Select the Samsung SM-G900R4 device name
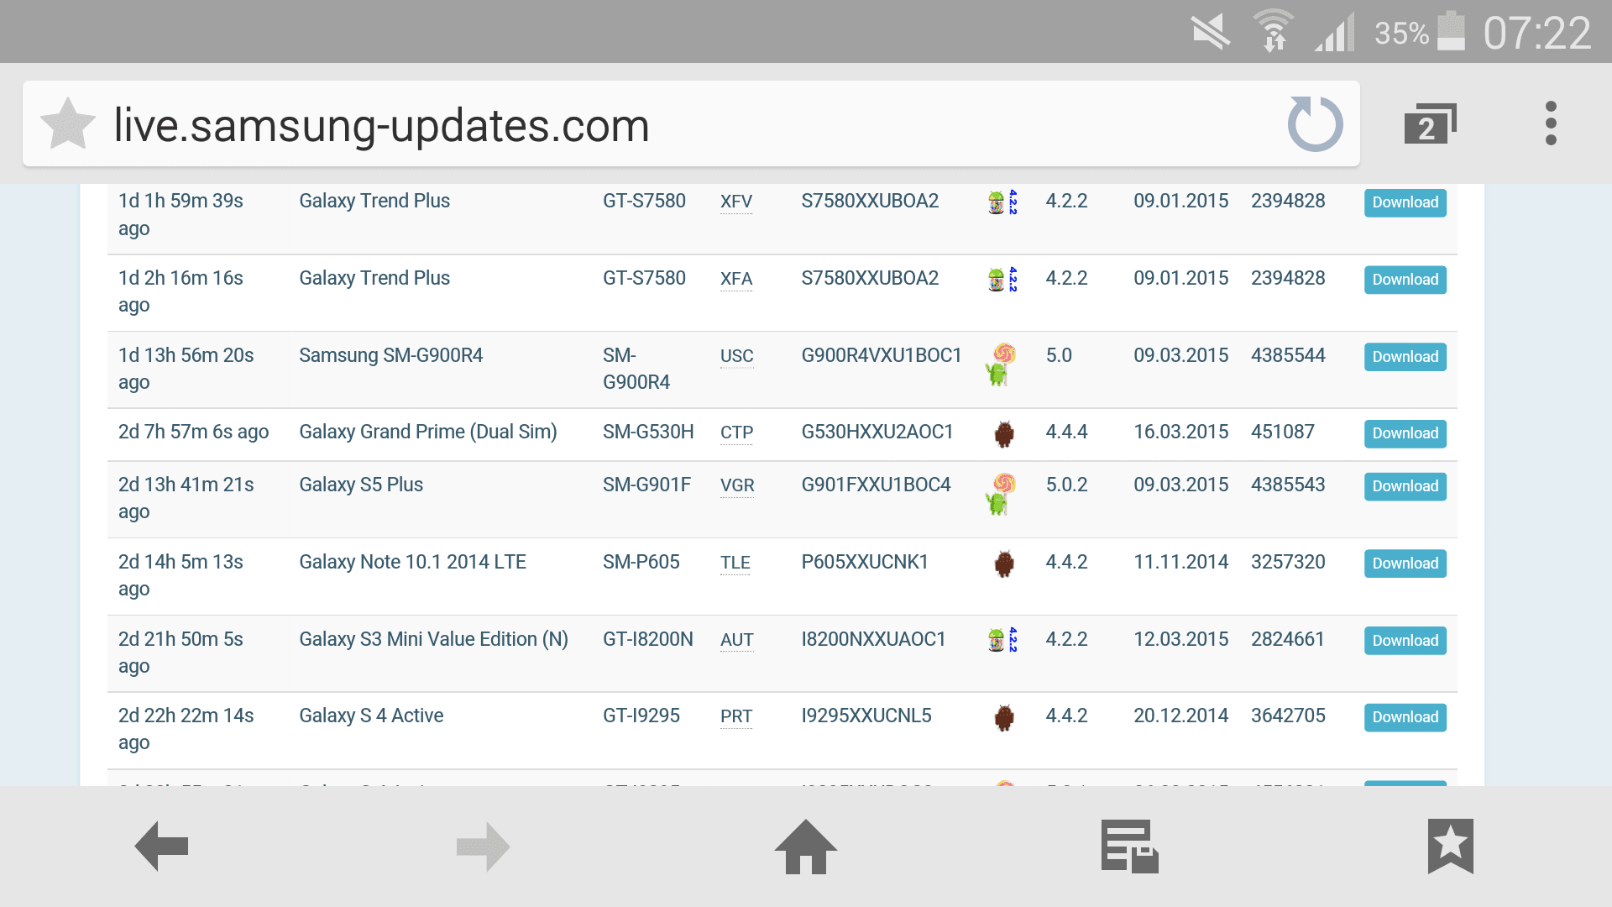The image size is (1612, 907). (x=391, y=355)
